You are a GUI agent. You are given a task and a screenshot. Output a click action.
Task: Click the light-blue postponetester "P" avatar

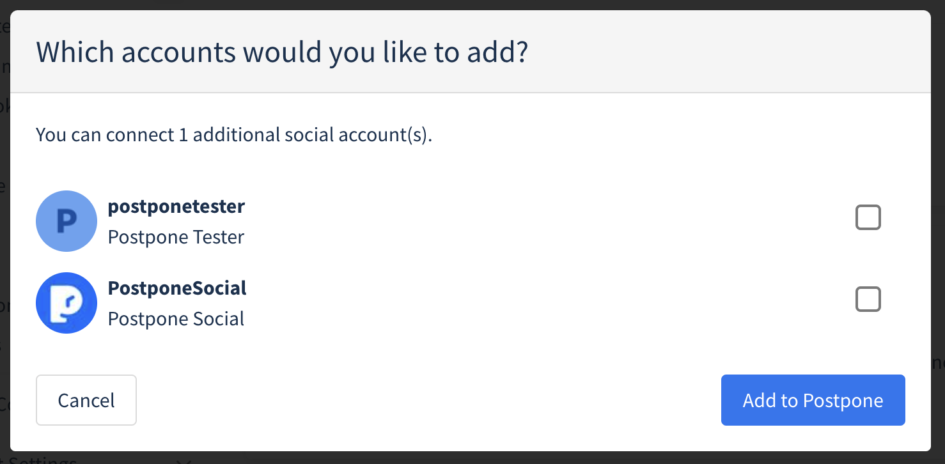(x=66, y=220)
